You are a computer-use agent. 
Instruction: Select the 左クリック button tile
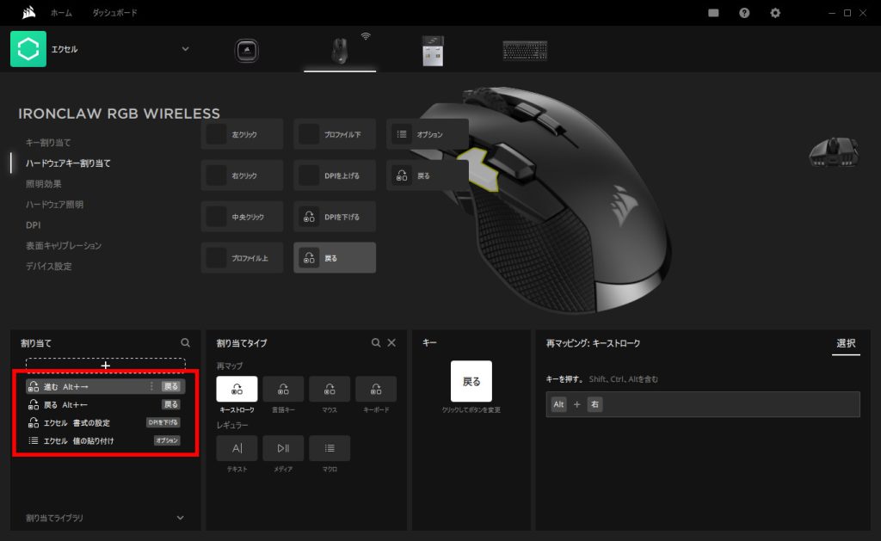[x=242, y=134]
